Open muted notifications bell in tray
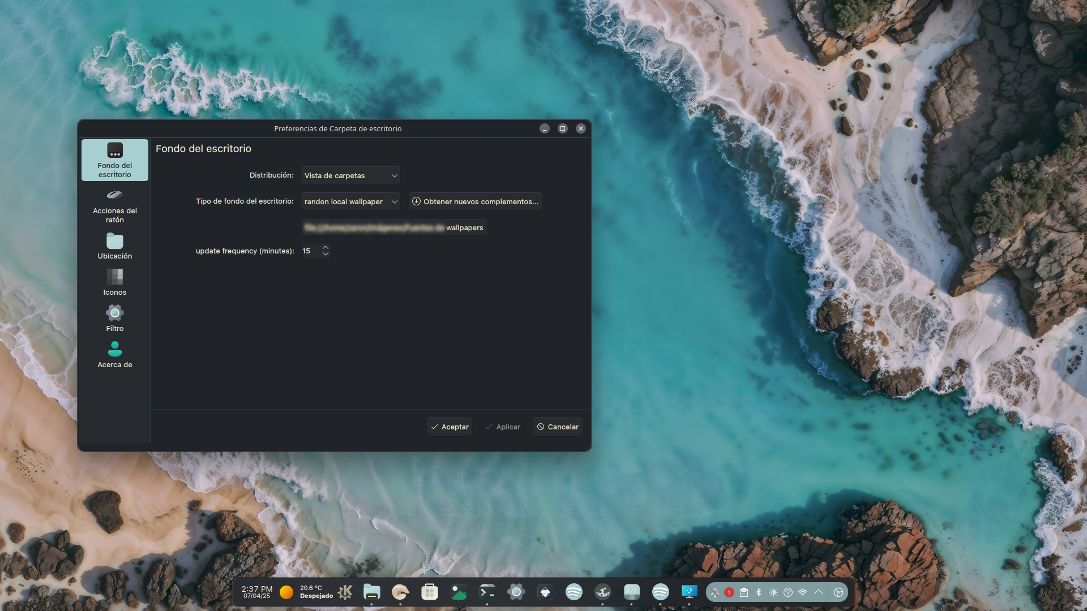1087x611 pixels. 715,592
